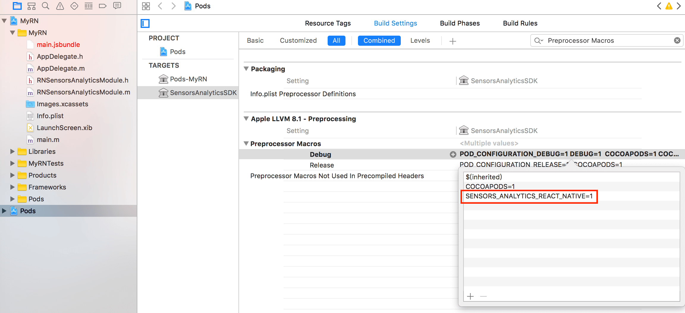Viewport: 685px width, 313px height.
Task: Switch to Build Settings tab
Action: [x=395, y=23]
